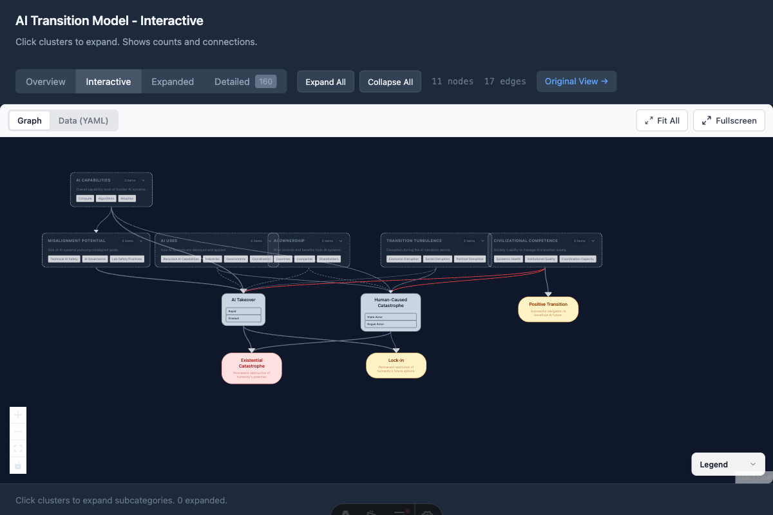Switch to the Overview view tab
The width and height of the screenshot is (773, 515).
46,81
